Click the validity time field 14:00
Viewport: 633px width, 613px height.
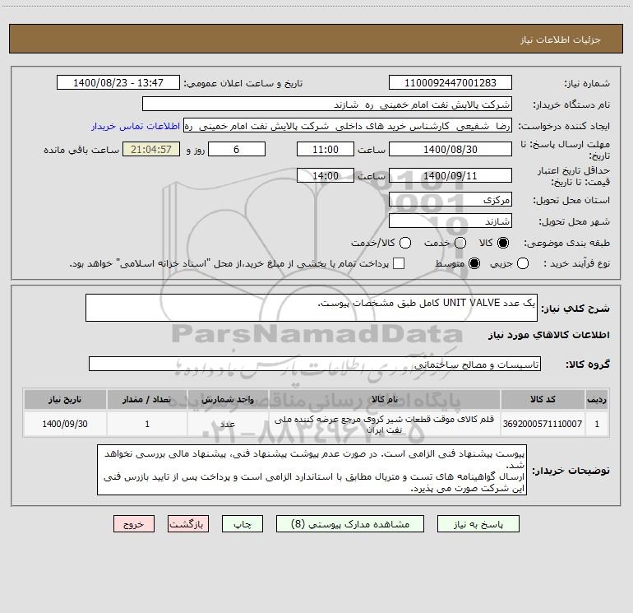point(326,175)
